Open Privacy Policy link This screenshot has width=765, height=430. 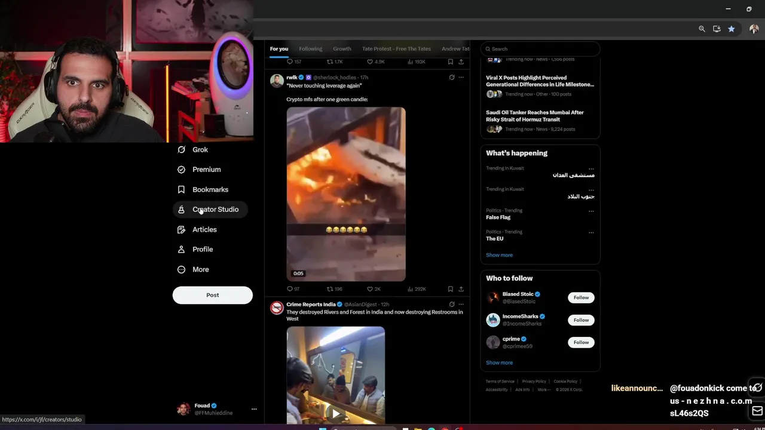tap(534, 382)
